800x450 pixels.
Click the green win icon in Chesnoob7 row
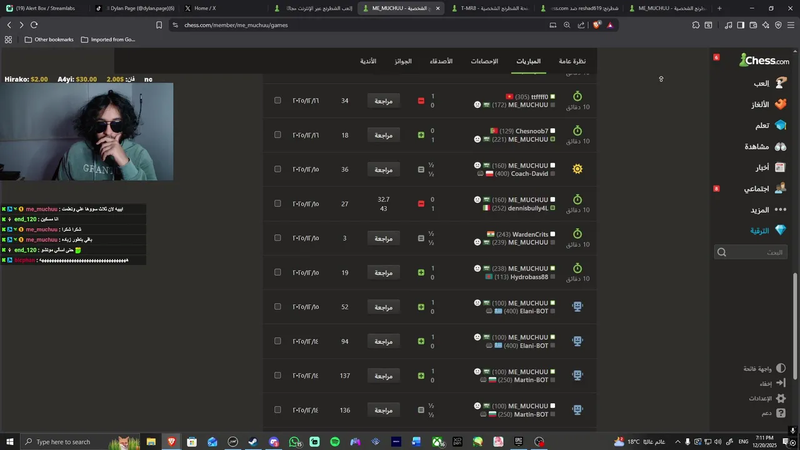[421, 135]
